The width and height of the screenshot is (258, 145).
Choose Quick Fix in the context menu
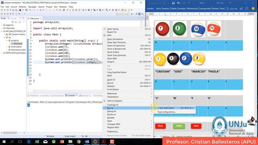[x=128, y=80]
